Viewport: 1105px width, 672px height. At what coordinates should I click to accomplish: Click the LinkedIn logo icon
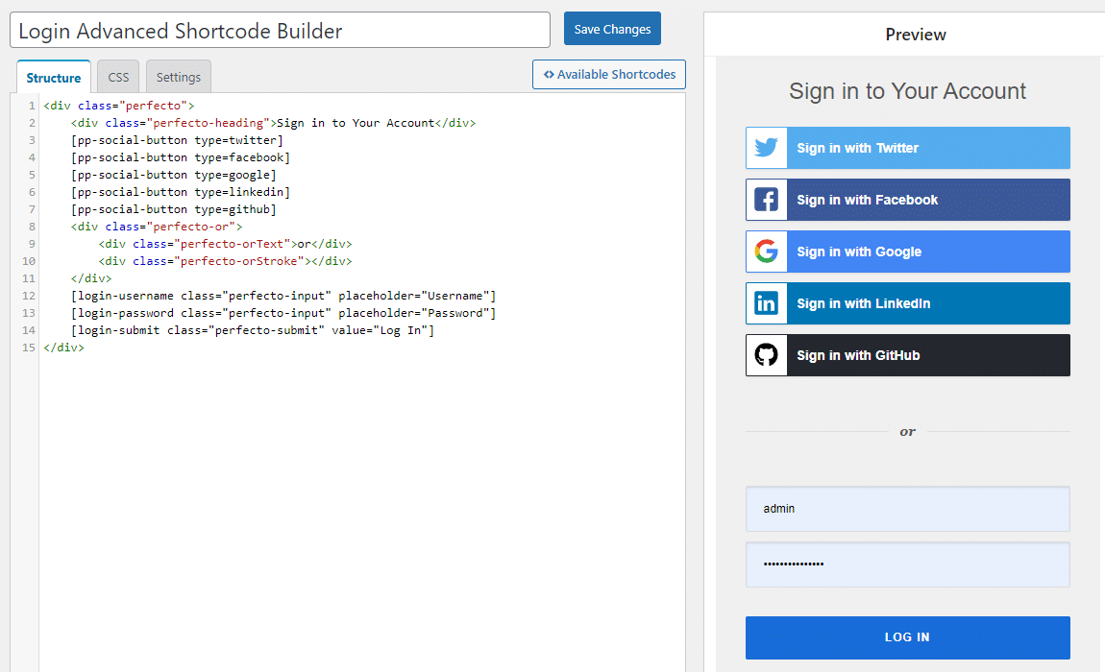point(766,303)
